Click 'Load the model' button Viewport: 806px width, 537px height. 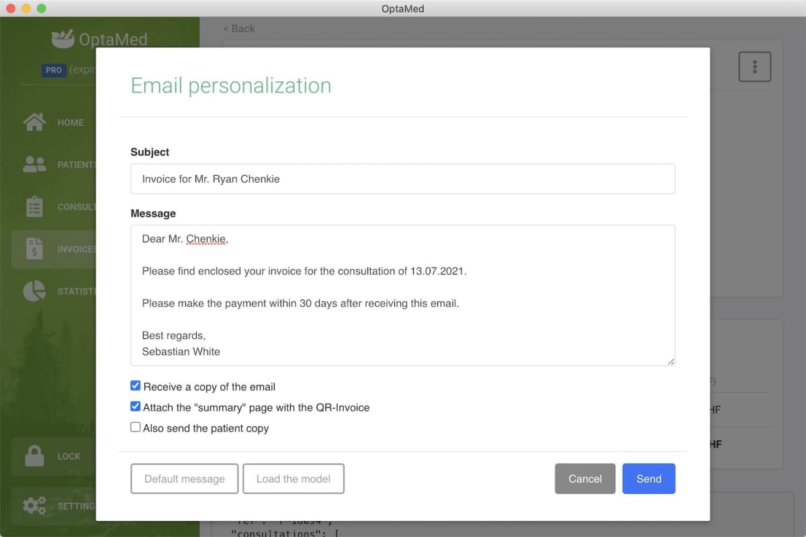[x=294, y=479]
